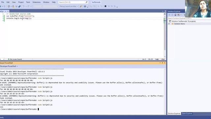Click the editor's tab list dropdown arrow
Image resolution: width=211 pixels, height=119 pixels.
(x=163, y=11)
